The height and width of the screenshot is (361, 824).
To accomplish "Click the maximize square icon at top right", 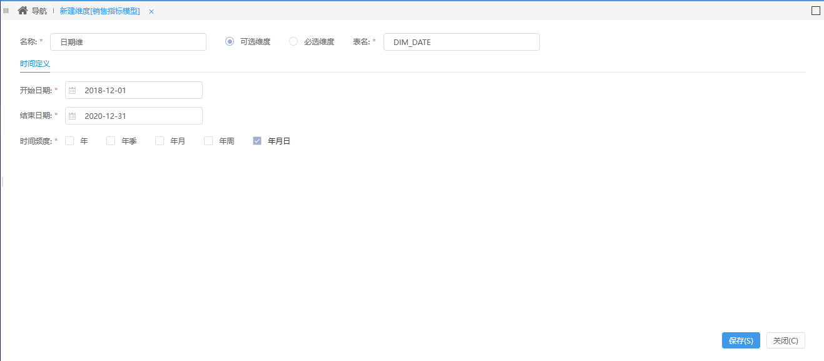I will (x=816, y=11).
